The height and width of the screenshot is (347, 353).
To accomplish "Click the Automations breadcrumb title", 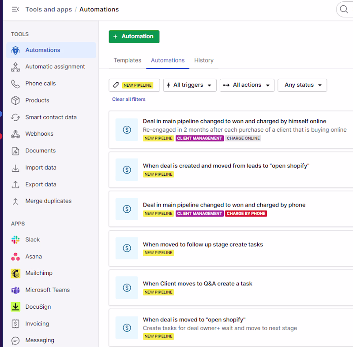I will pyautogui.click(x=99, y=9).
